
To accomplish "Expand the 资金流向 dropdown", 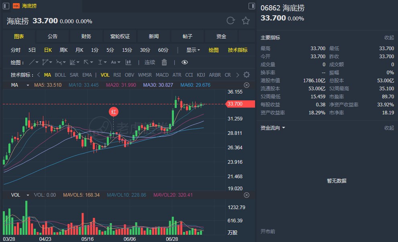I will click(x=273, y=128).
